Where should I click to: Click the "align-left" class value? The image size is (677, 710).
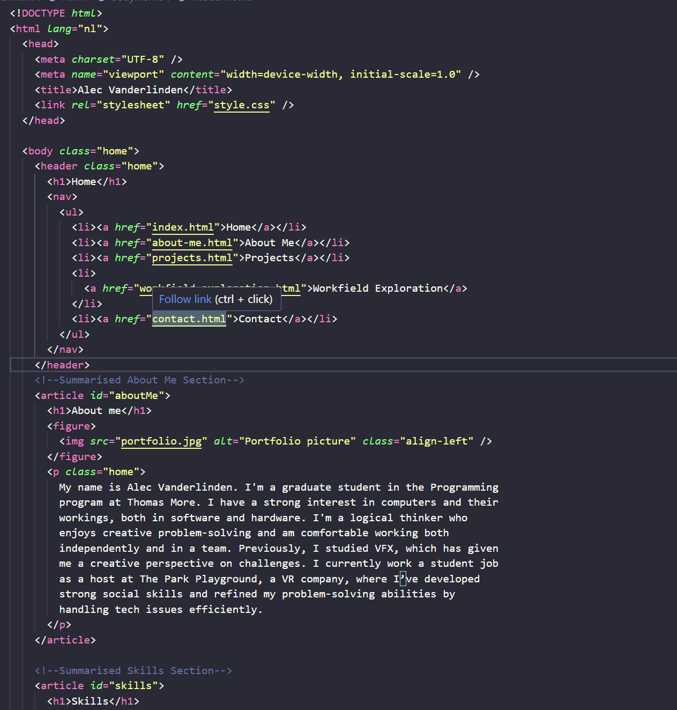(436, 441)
